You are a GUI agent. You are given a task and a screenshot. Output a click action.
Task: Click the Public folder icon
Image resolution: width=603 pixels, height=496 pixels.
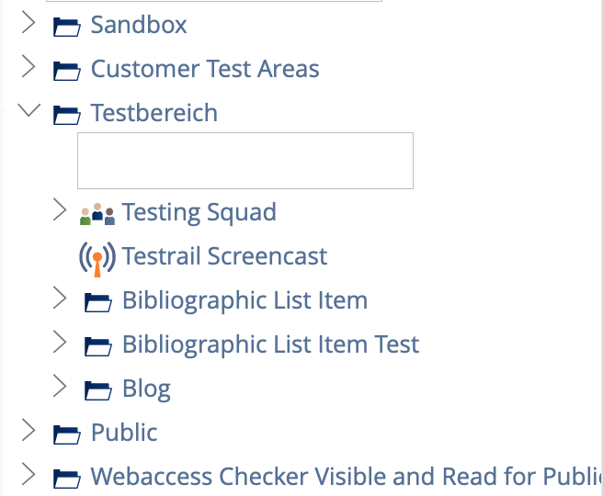click(67, 434)
